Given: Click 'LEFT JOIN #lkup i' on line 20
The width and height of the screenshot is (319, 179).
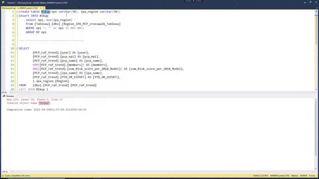Looking at the screenshot, I should (33, 89).
